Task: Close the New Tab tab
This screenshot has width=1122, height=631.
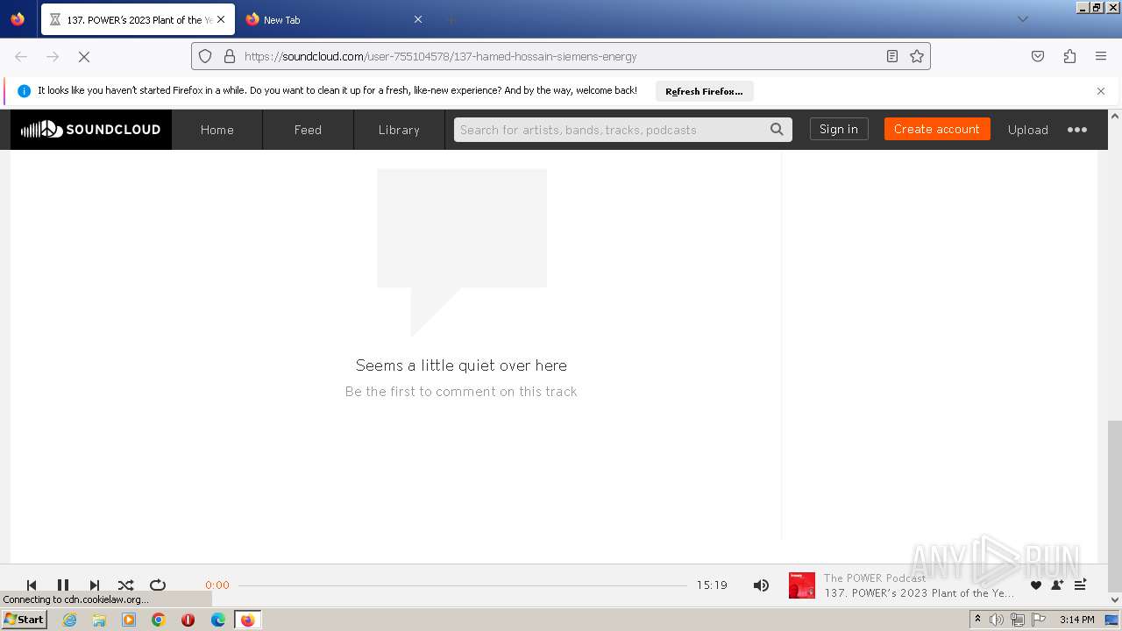Action: [418, 19]
